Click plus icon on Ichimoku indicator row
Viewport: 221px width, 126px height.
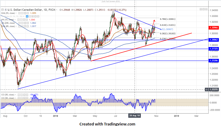pos(35,16)
